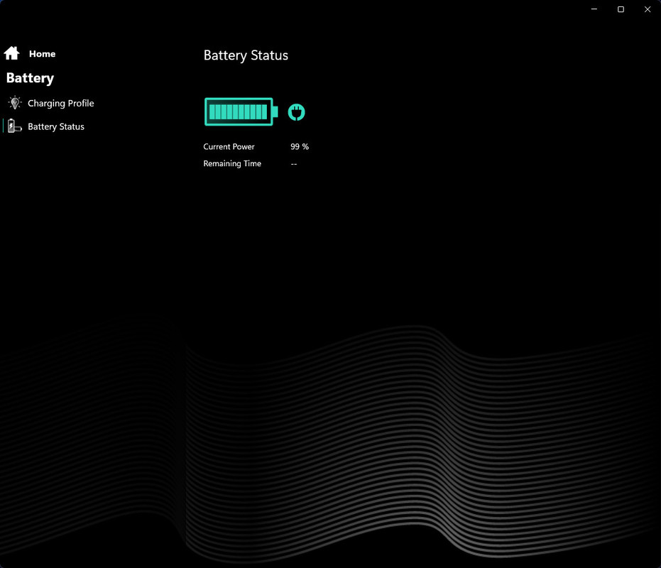Click the Current Power label
The height and width of the screenshot is (568, 661).
click(229, 147)
